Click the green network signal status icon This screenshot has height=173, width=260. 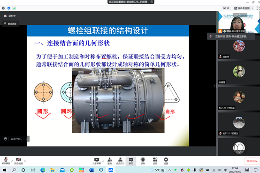point(14,8)
